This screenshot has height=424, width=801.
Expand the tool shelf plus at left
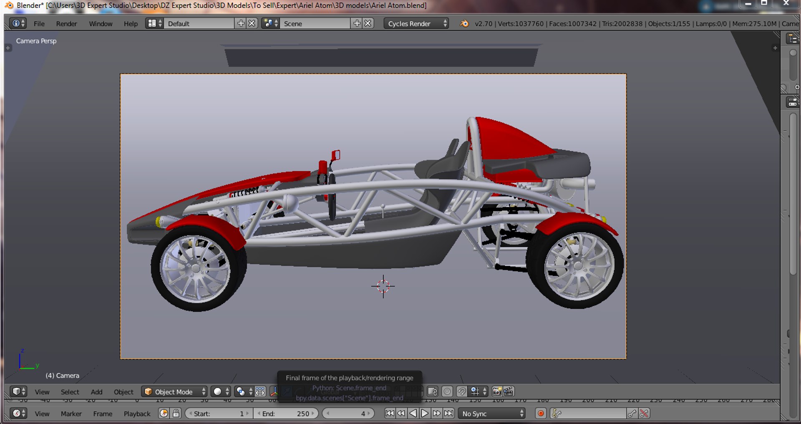[x=8, y=48]
